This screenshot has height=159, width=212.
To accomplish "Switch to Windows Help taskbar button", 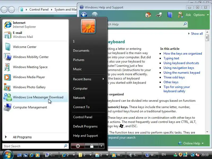I will 151,155.
